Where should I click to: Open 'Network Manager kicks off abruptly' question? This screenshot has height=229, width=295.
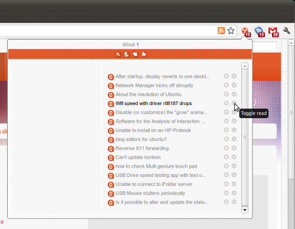click(154, 86)
